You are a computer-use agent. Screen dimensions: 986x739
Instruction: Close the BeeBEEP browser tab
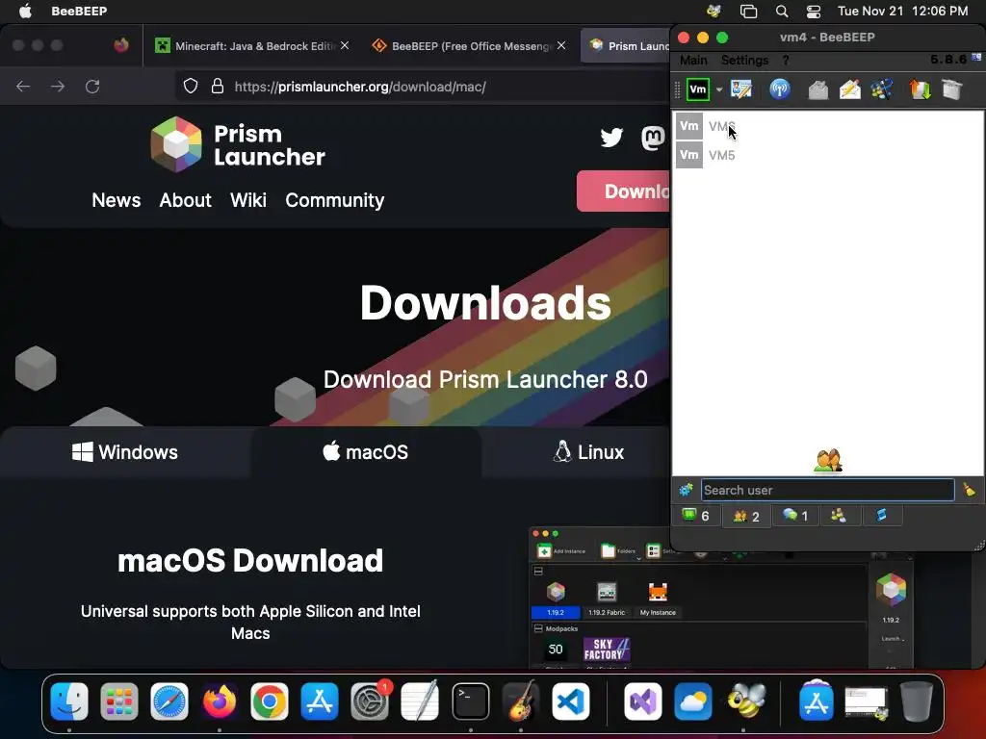point(561,45)
